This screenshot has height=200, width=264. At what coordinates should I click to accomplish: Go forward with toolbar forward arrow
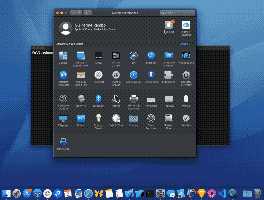coord(79,13)
